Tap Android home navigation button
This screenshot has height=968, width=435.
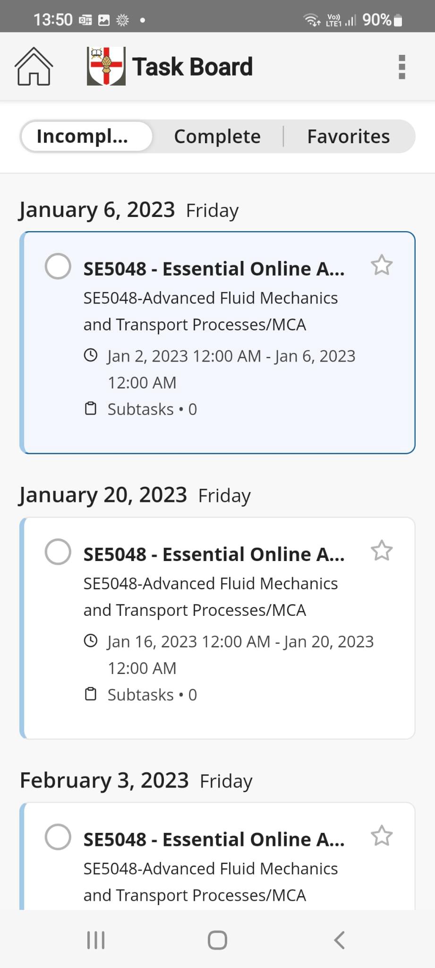tap(217, 940)
